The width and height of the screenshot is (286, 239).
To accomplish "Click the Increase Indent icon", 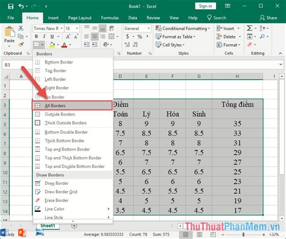I will [95, 45].
